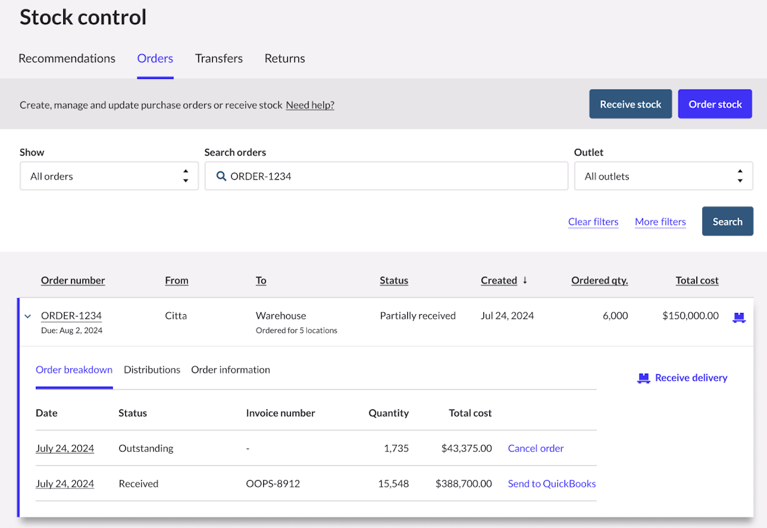Click the sort arrow beside the Created column
Screen dimensions: 767x528
525,280
